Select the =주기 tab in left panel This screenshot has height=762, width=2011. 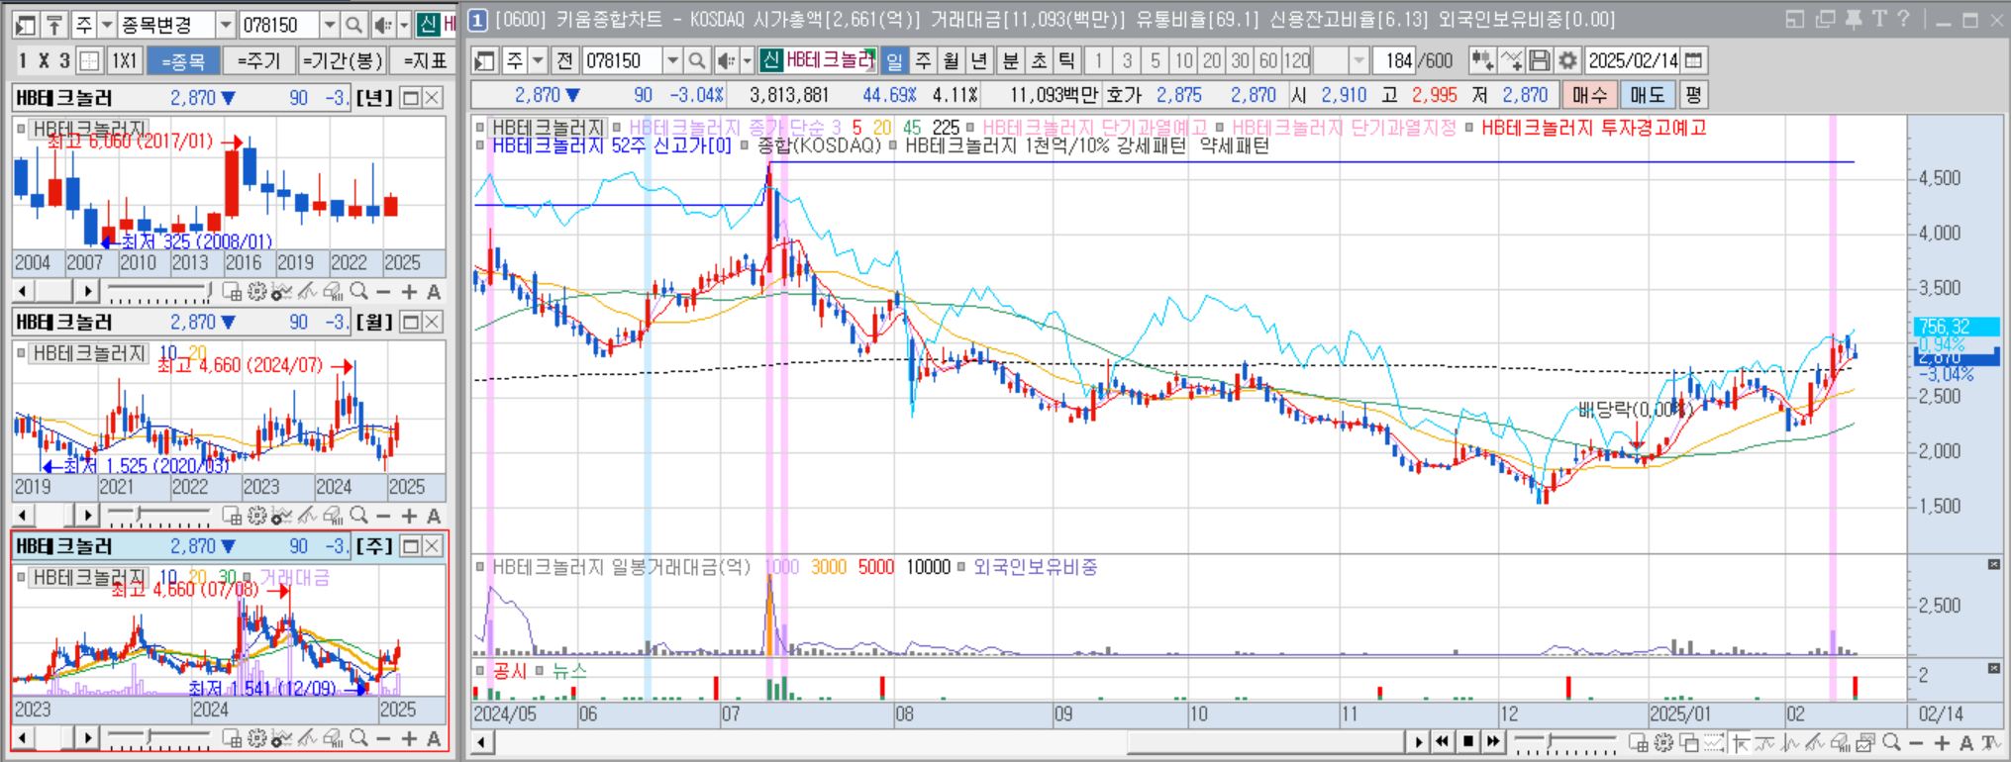point(258,61)
